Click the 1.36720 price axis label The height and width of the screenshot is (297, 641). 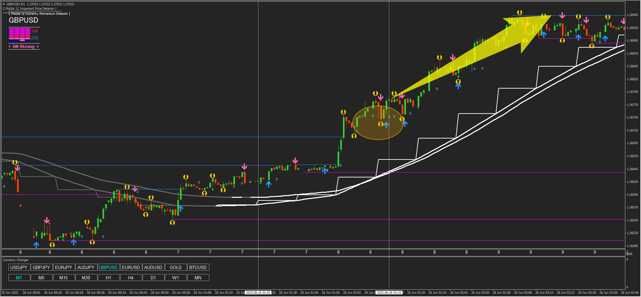pos(632,131)
